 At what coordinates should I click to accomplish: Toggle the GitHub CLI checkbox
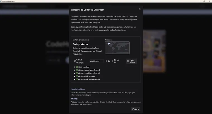click(x=112, y=61)
